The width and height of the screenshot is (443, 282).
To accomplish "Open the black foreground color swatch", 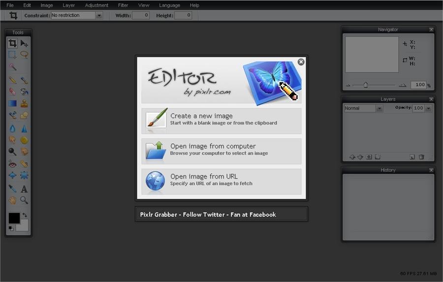I will tap(14, 218).
